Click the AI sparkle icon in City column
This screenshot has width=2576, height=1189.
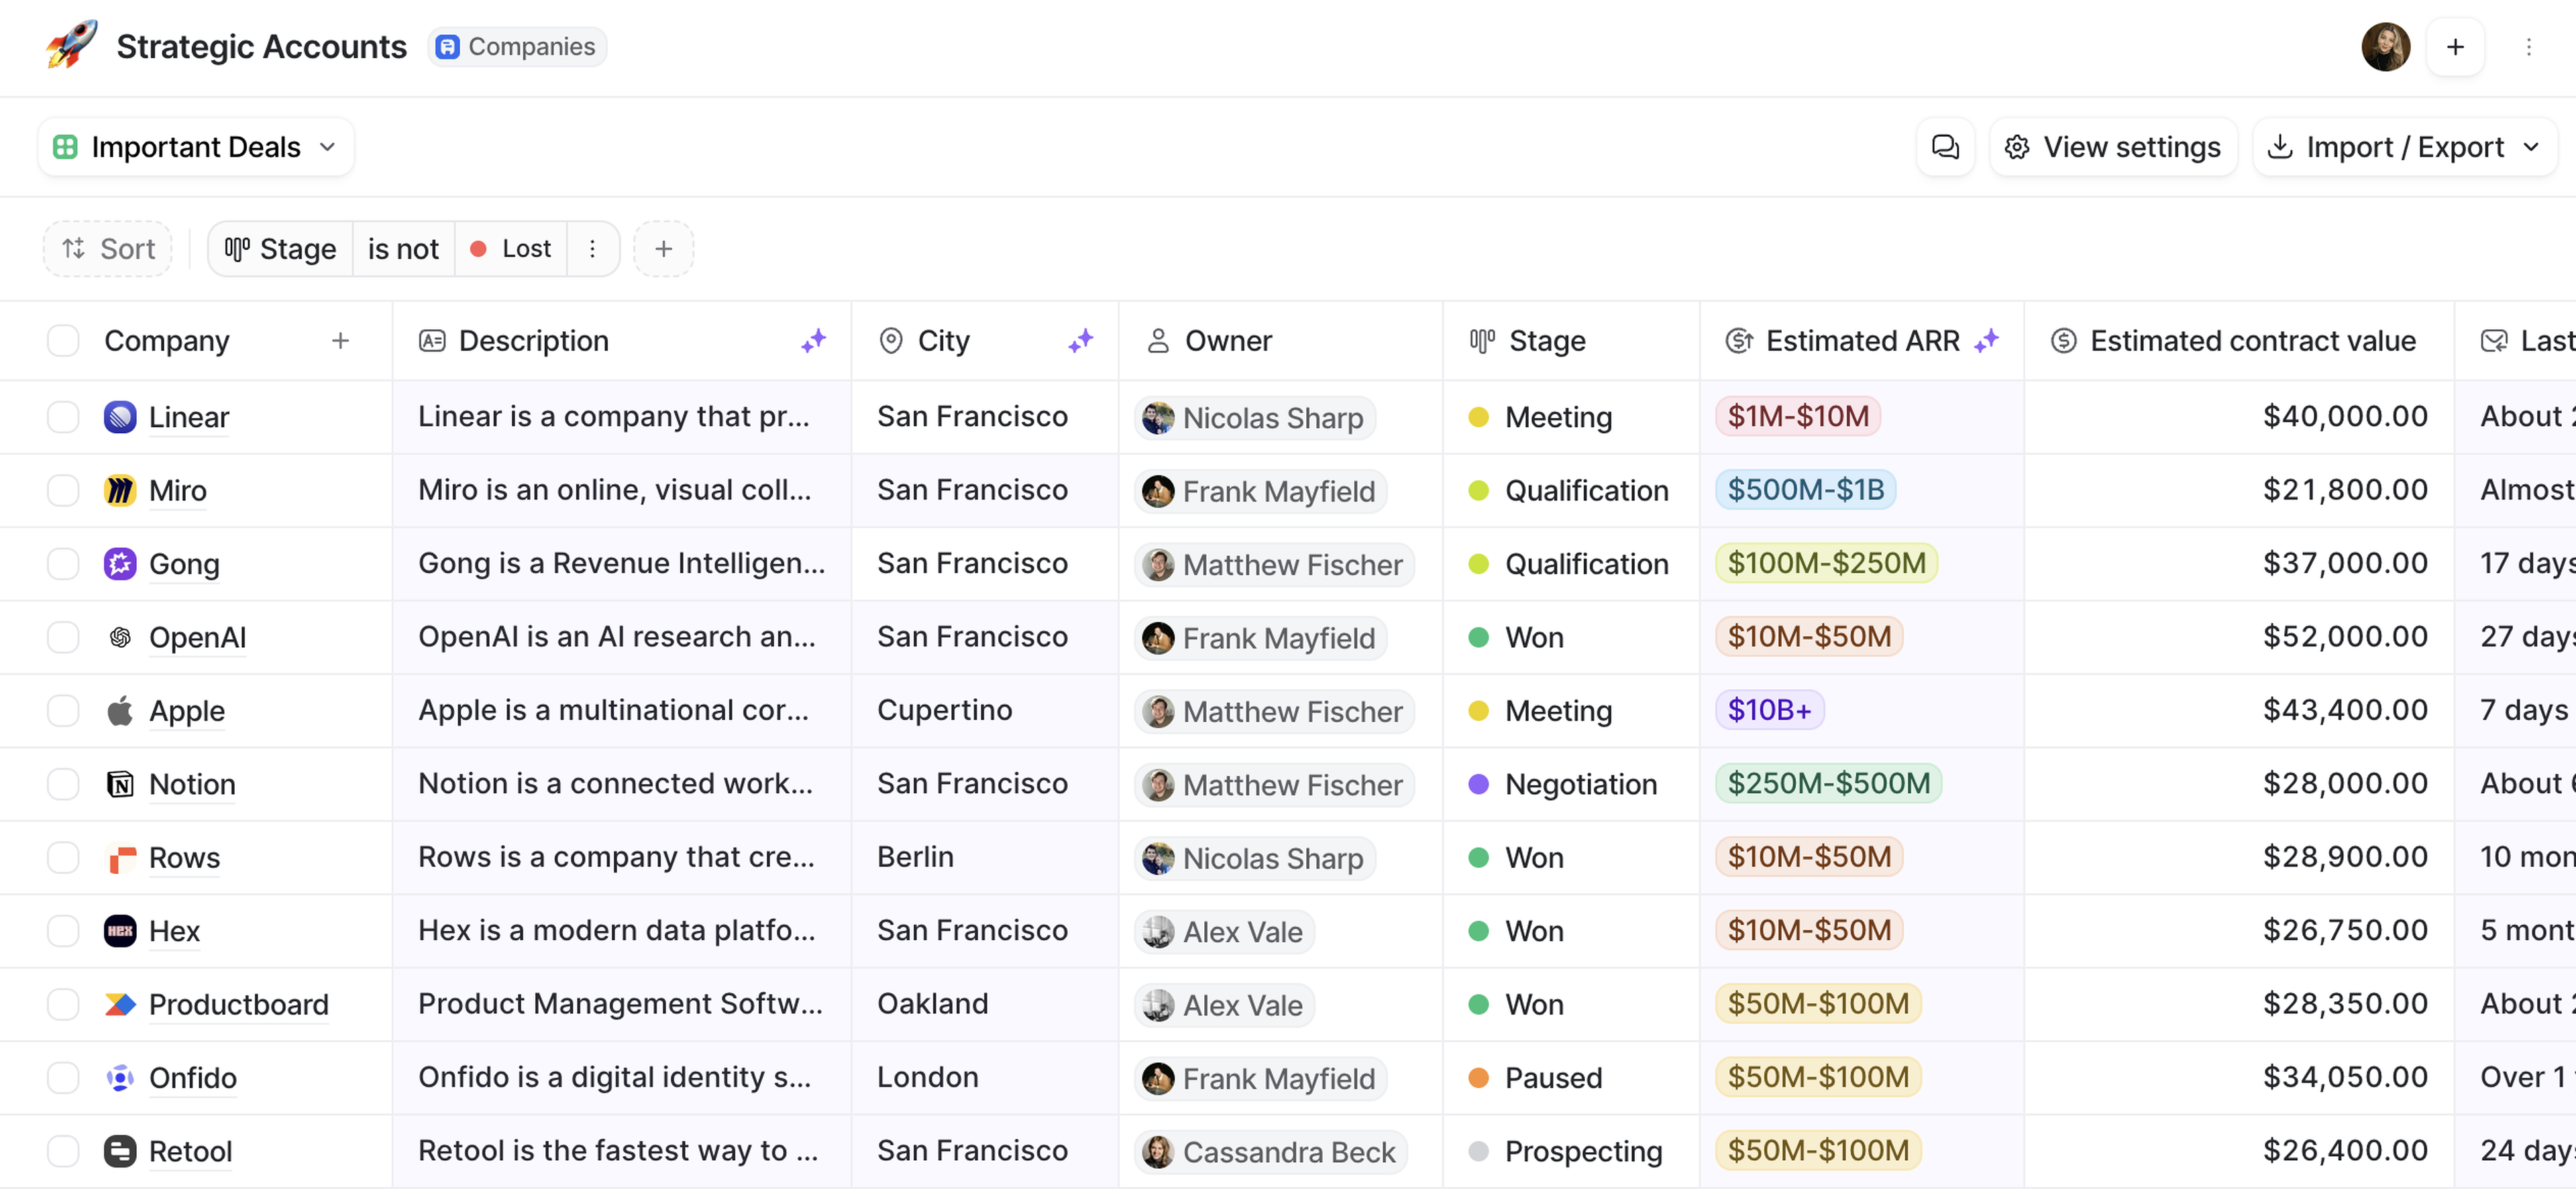[1080, 341]
